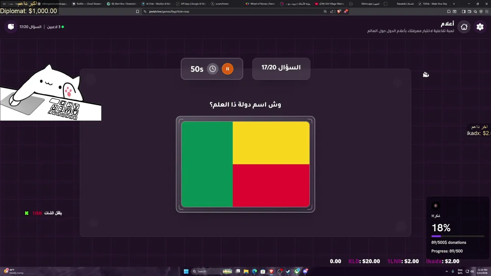This screenshot has width=491, height=276.
Task: Switch to the AI Chat MissXss tab
Action: tap(156, 4)
